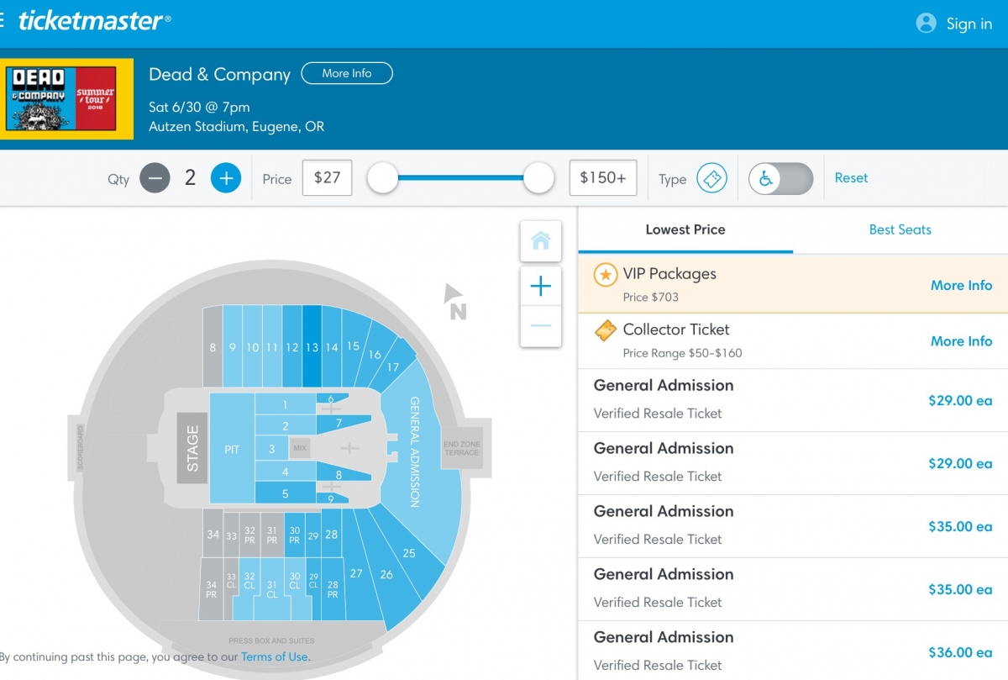Click the Sign in user icon
The image size is (1008, 680).
pyautogui.click(x=926, y=24)
